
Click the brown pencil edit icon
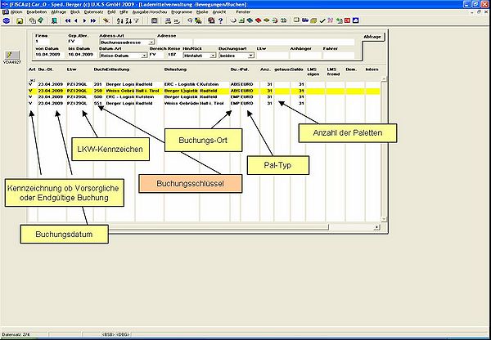(106, 20)
